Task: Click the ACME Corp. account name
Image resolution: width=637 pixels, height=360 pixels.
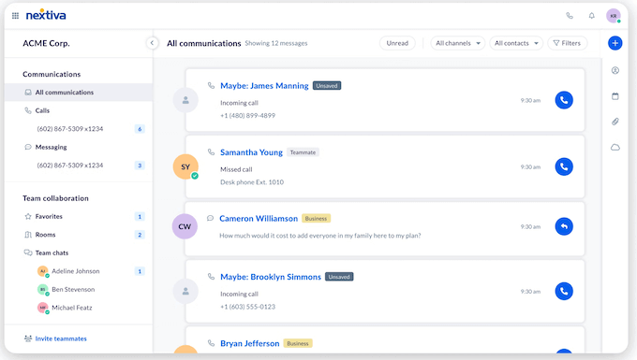Action: 46,43
